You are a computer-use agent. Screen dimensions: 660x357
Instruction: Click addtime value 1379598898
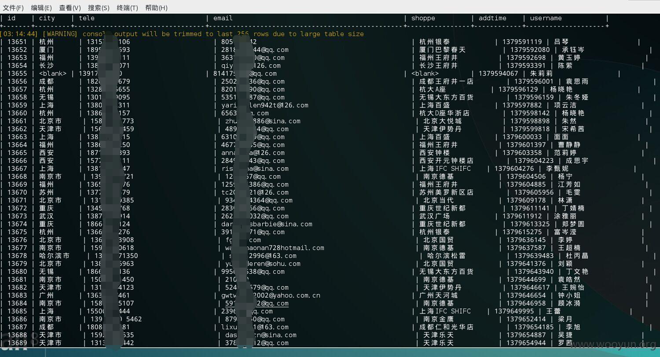[x=530, y=121]
